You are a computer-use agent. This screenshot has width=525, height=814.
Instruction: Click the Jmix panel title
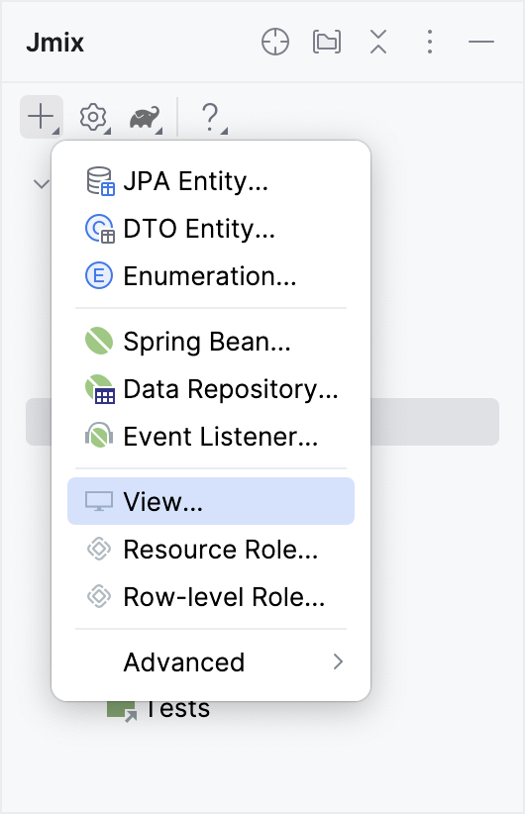coord(55,43)
